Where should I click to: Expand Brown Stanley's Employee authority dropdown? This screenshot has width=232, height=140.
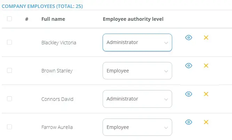point(137,71)
